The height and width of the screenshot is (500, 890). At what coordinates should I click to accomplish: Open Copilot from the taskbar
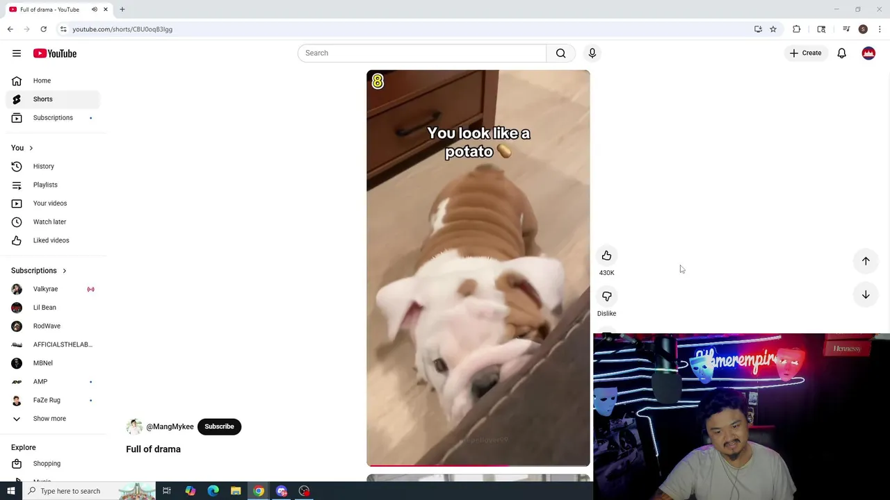[190, 491]
